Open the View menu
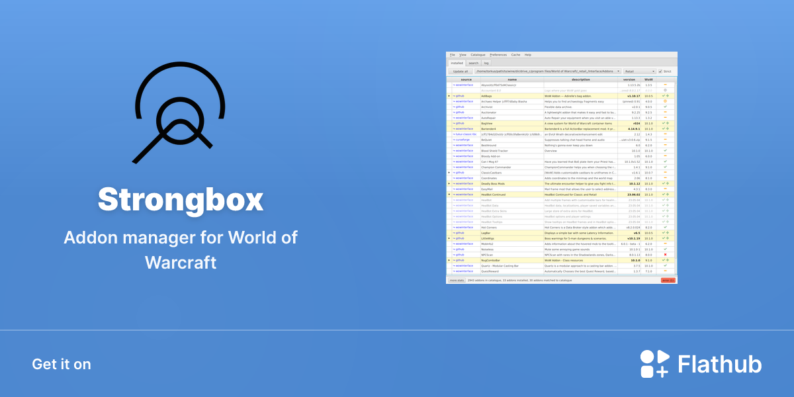 pos(463,54)
